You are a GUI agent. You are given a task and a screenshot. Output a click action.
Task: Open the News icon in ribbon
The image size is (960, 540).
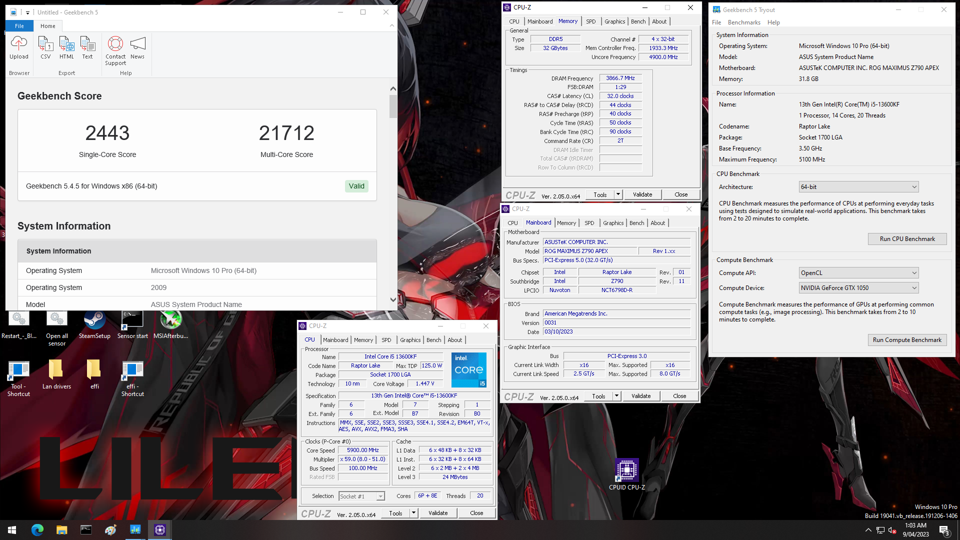coord(137,47)
